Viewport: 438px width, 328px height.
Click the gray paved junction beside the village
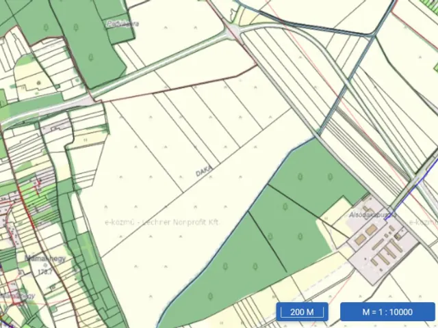point(90,99)
